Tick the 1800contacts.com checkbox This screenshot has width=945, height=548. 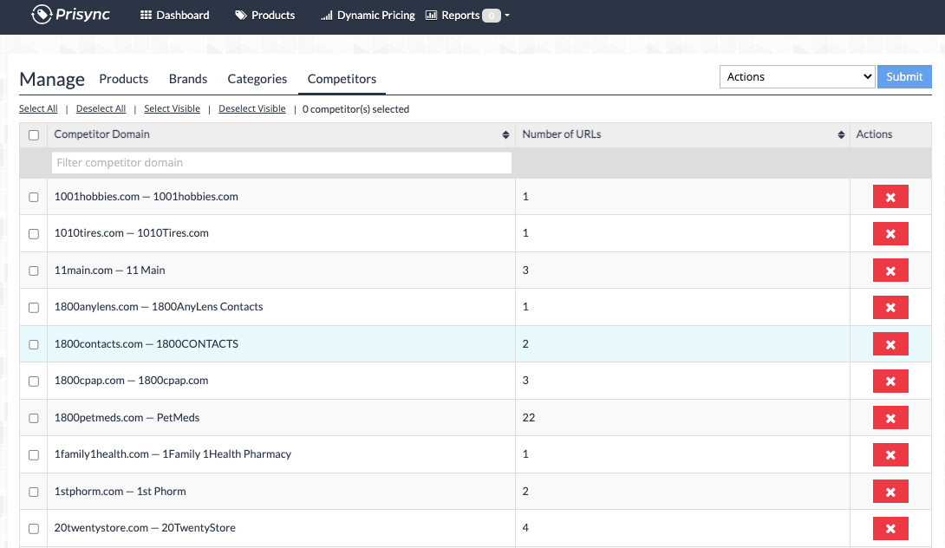click(34, 344)
